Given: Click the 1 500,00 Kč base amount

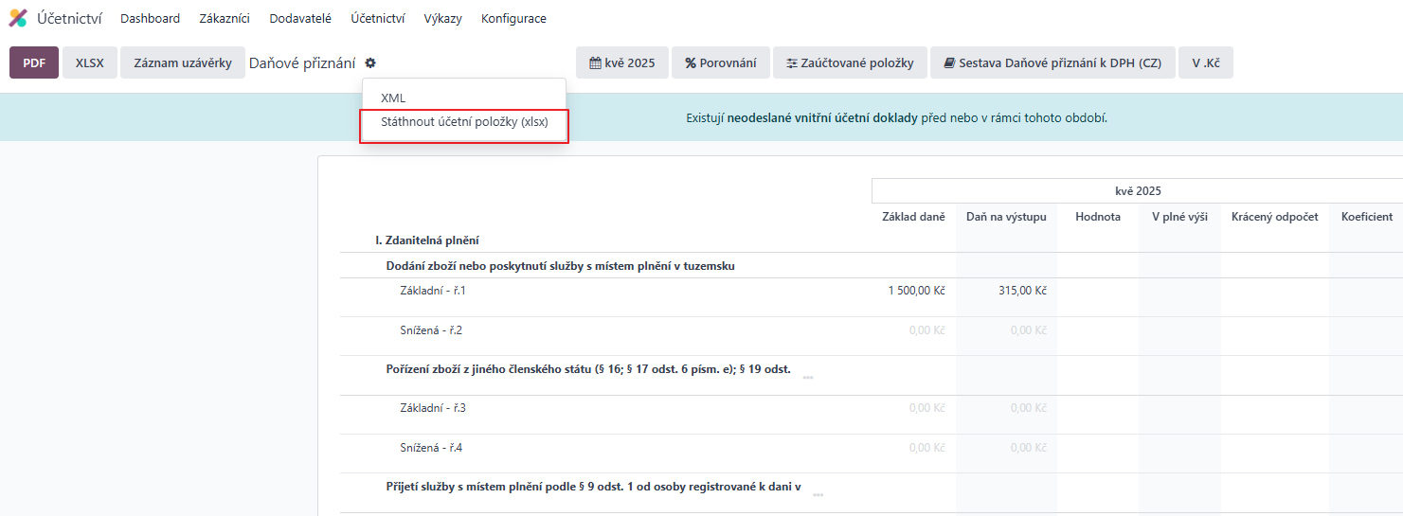Looking at the screenshot, I should [916, 291].
